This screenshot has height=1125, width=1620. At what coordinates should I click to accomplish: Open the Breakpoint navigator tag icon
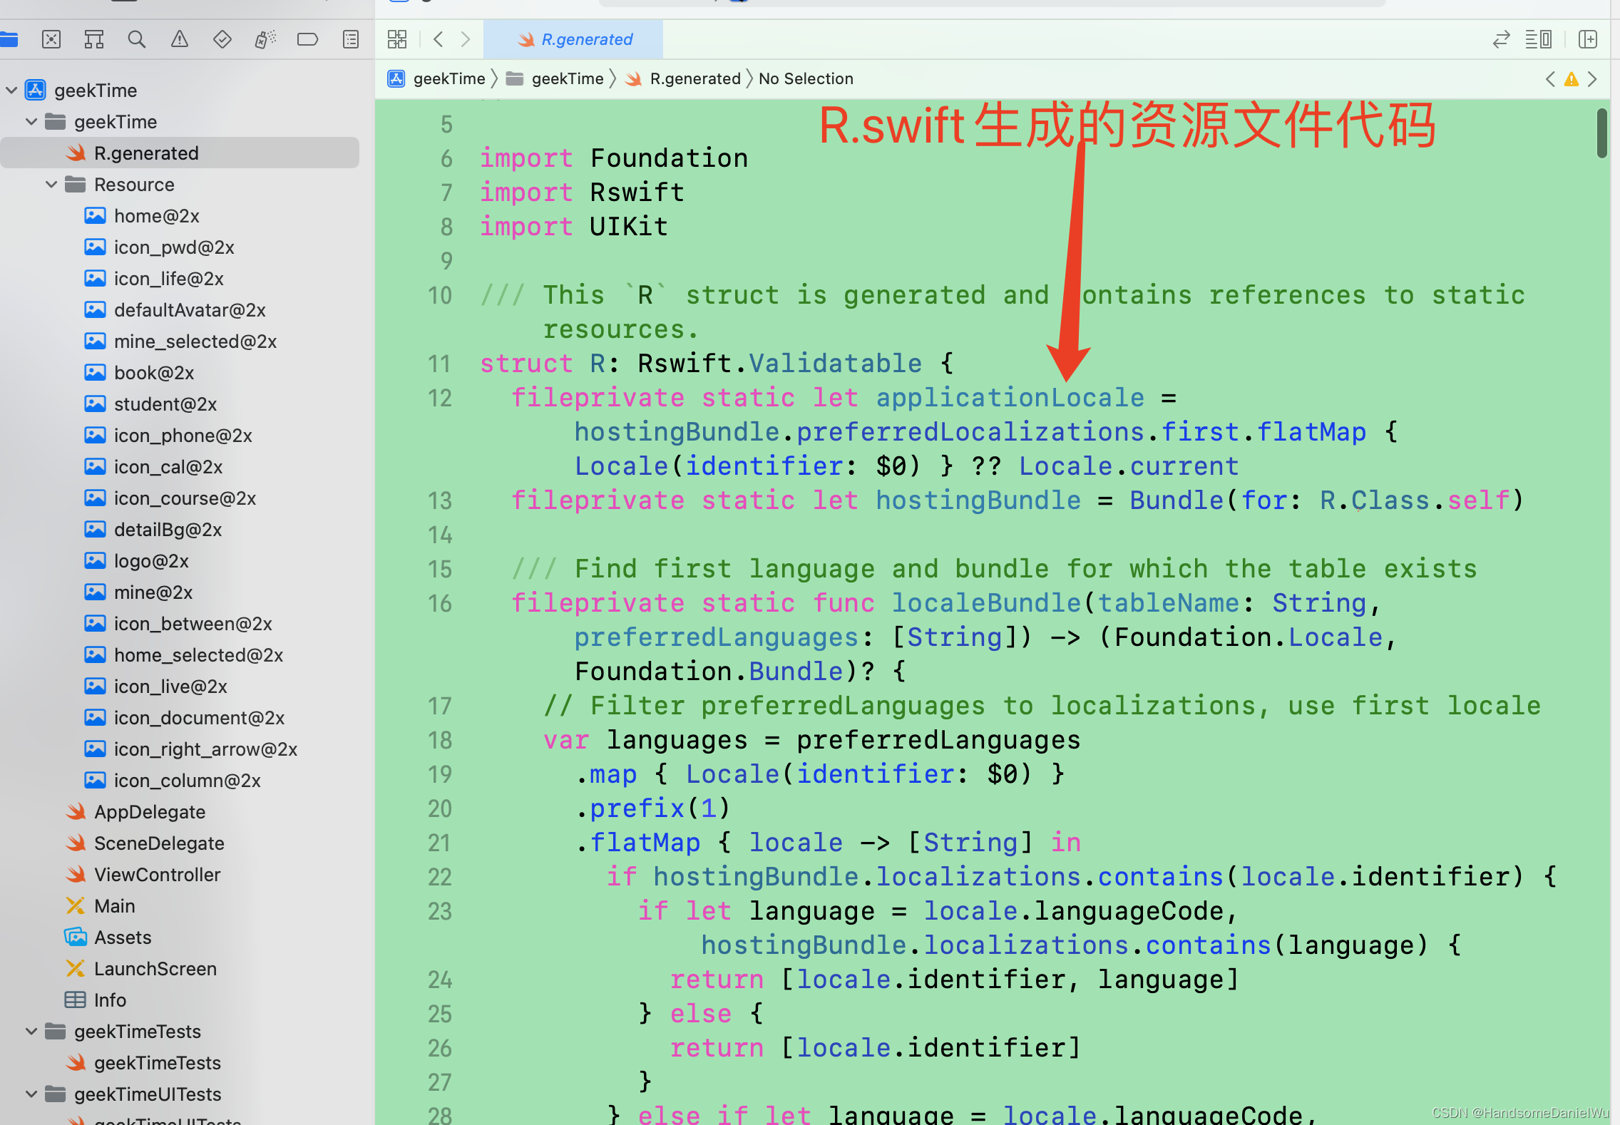(x=308, y=39)
